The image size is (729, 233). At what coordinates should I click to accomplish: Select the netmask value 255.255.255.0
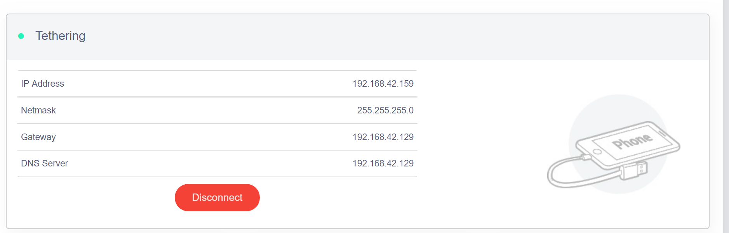coord(385,110)
